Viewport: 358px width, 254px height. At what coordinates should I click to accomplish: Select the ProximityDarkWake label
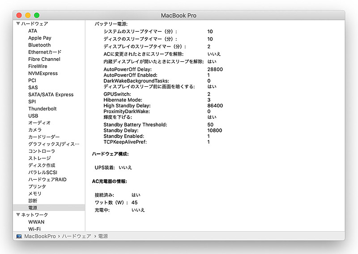[x=127, y=112]
